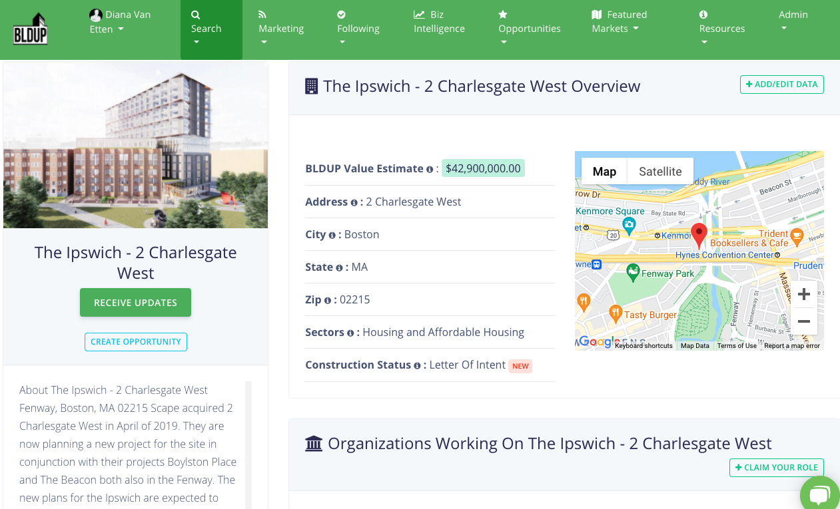The image size is (840, 509).
Task: Click the building rendering image
Action: pos(135,146)
